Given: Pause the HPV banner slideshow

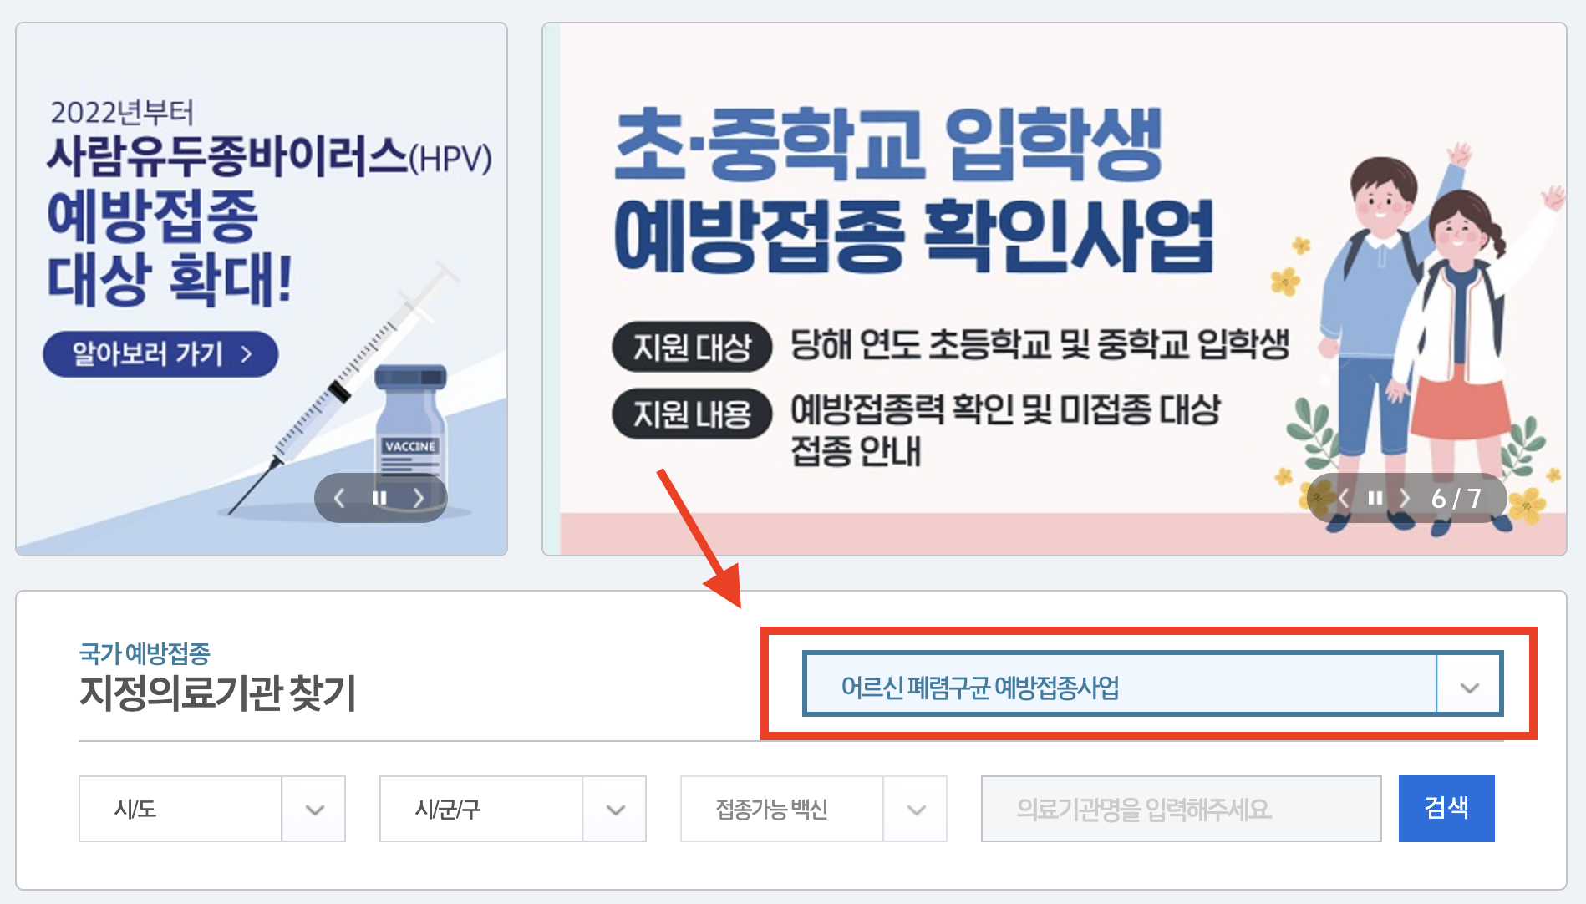Looking at the screenshot, I should [x=379, y=498].
